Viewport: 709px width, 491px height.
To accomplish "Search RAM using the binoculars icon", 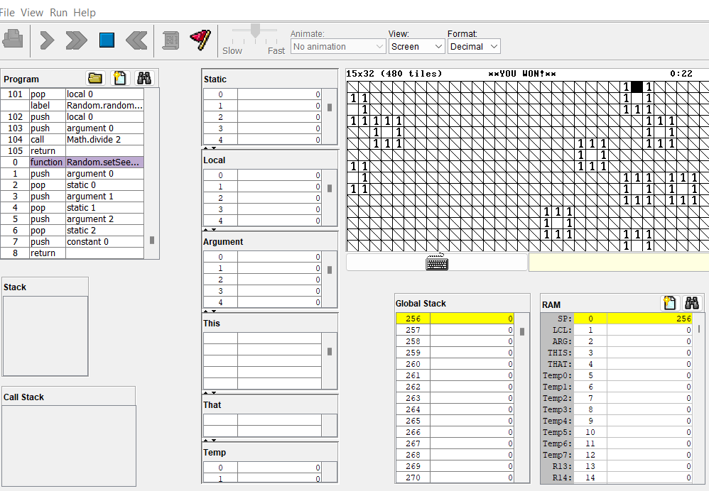I will 692,303.
